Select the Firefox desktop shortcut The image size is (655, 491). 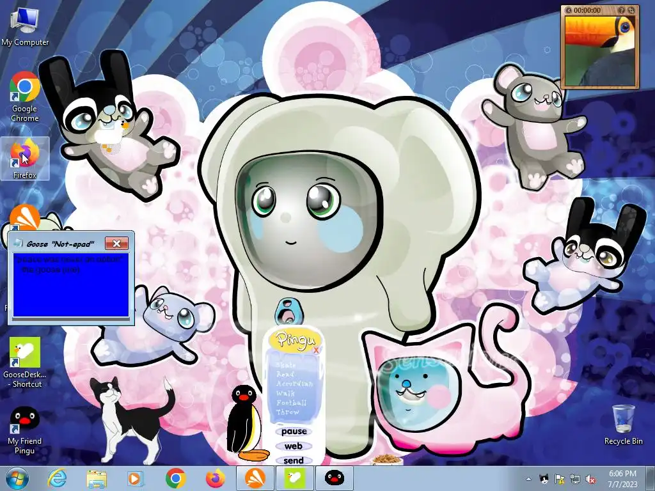[25, 159]
